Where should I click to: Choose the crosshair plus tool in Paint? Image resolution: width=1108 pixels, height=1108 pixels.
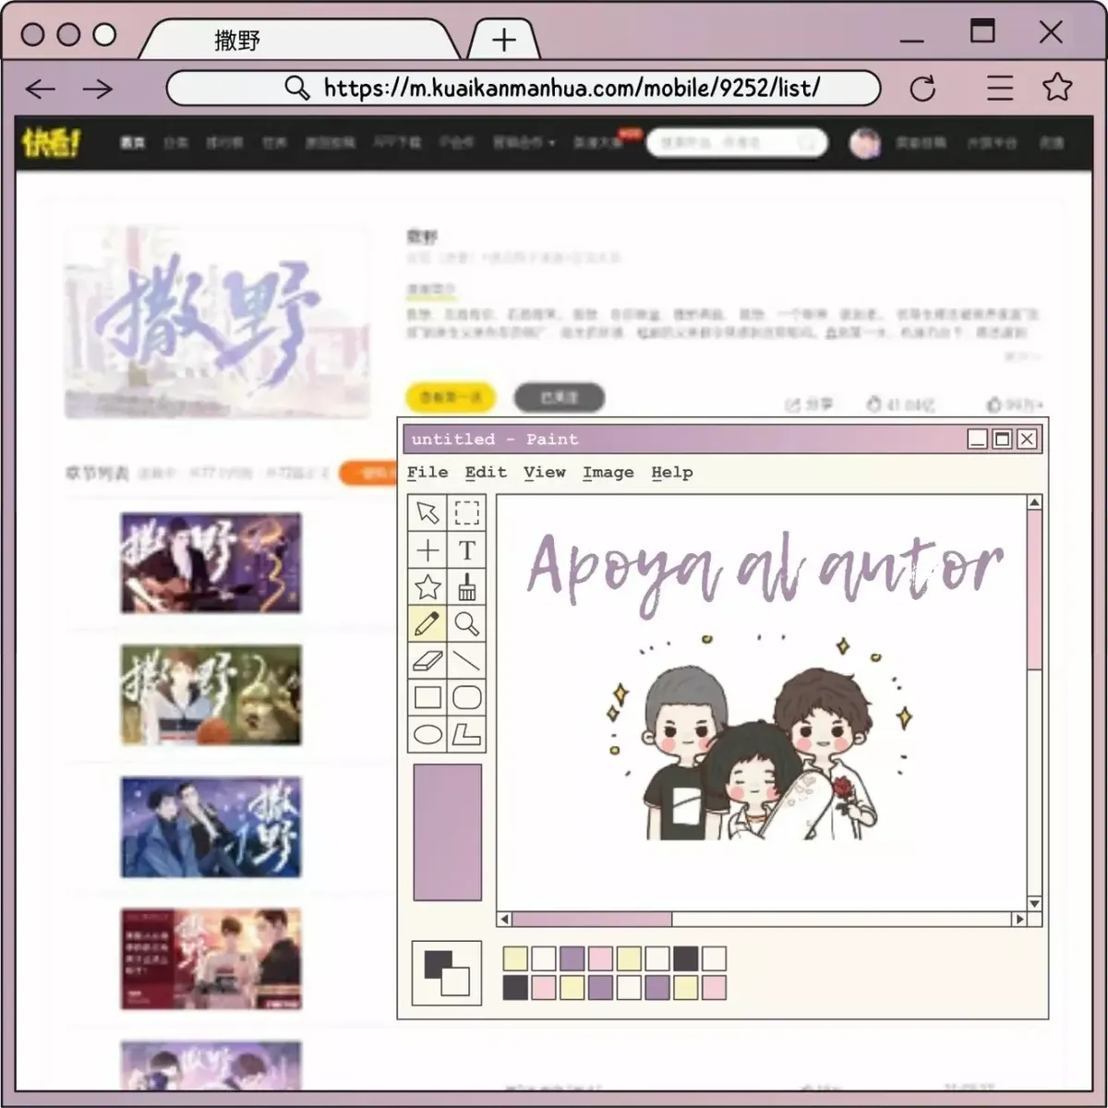(428, 550)
